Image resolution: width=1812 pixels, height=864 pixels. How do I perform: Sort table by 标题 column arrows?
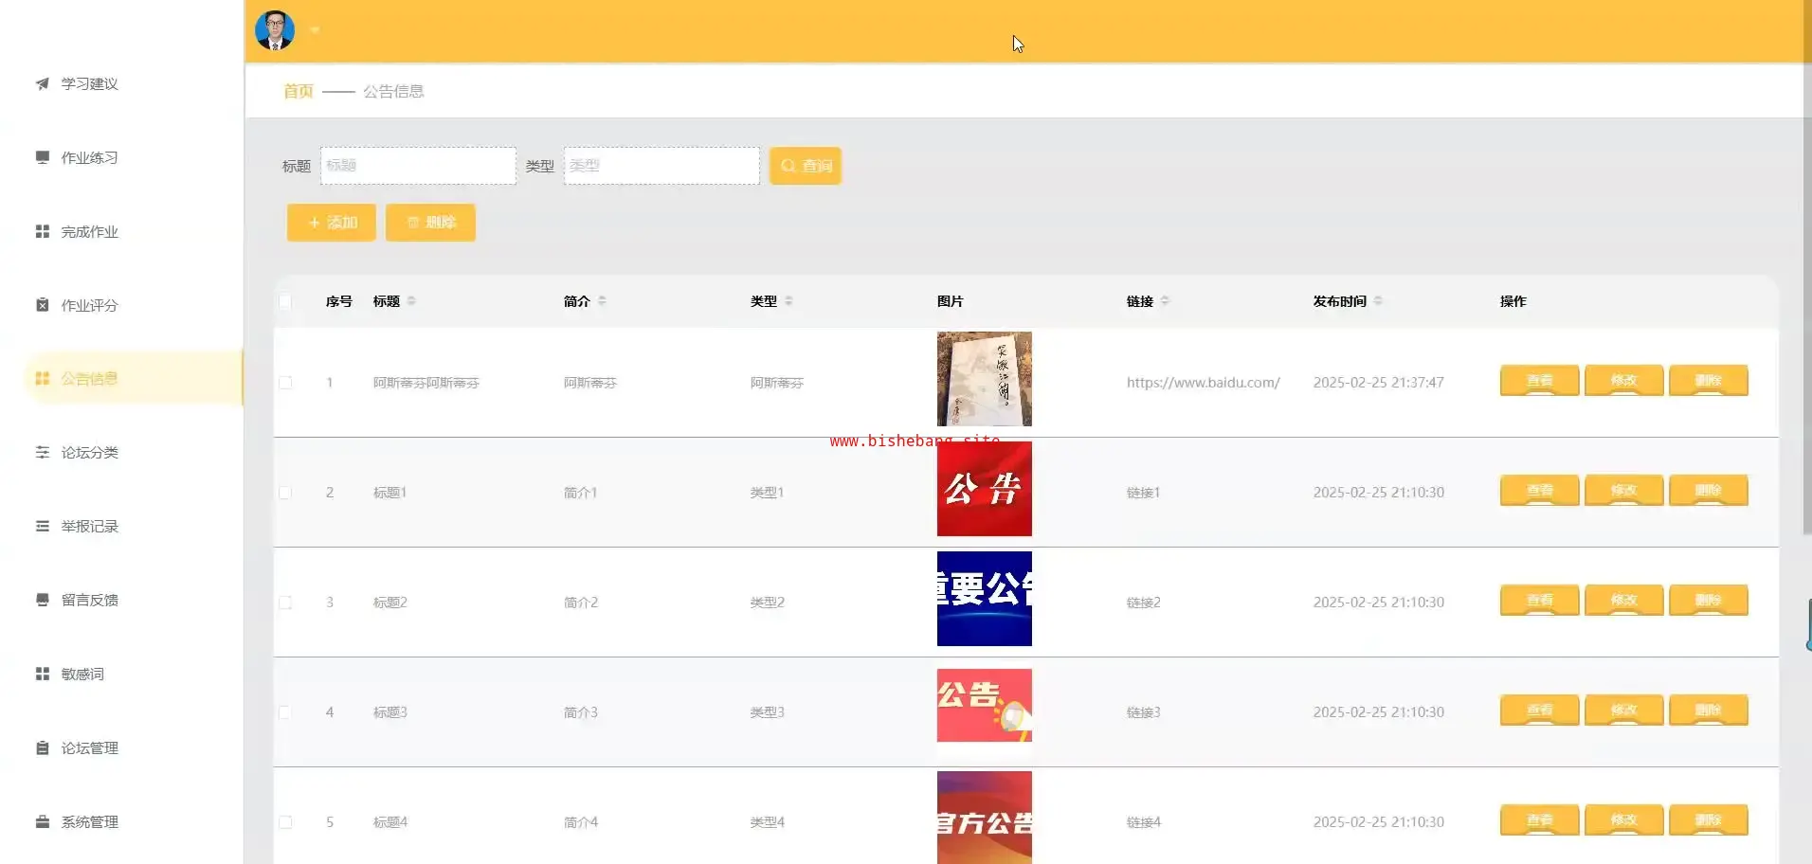[x=411, y=301]
